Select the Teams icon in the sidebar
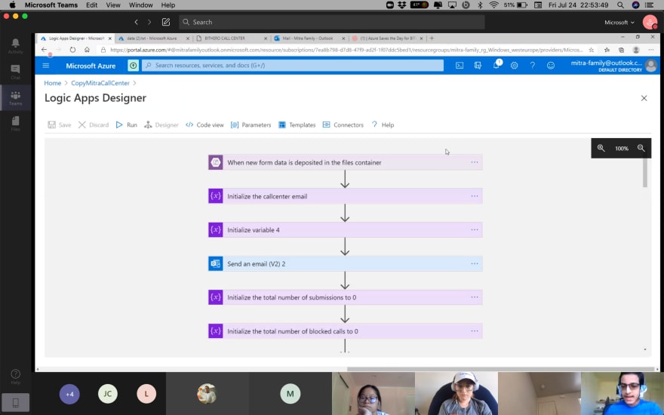 click(15, 98)
